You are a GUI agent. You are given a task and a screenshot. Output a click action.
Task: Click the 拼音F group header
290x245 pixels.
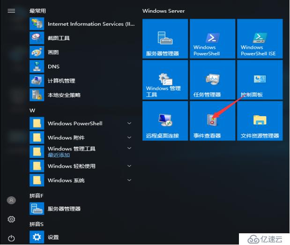point(36,196)
